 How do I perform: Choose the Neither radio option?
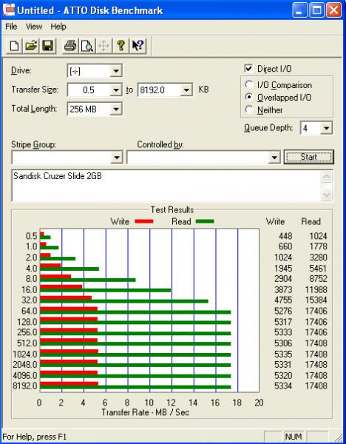click(249, 110)
